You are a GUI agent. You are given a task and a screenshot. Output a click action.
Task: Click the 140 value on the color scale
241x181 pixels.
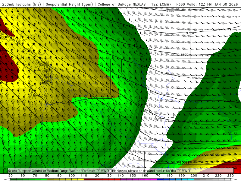click(x=120, y=176)
